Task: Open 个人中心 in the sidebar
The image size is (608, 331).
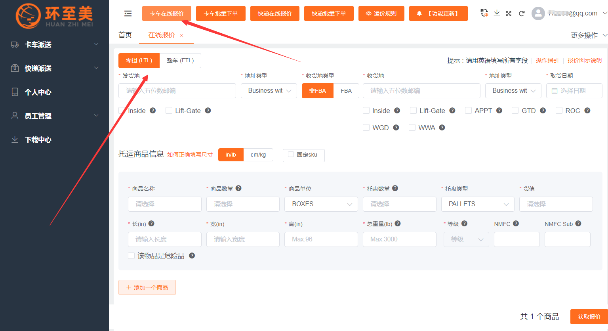Action: pyautogui.click(x=38, y=92)
